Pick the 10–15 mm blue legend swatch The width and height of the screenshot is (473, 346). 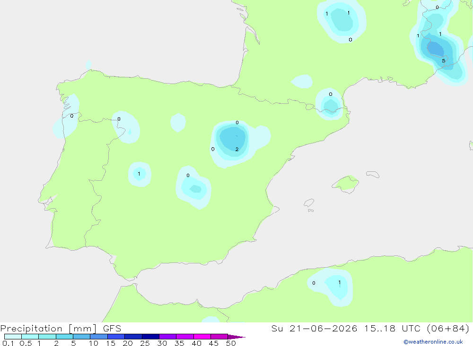pos(99,337)
